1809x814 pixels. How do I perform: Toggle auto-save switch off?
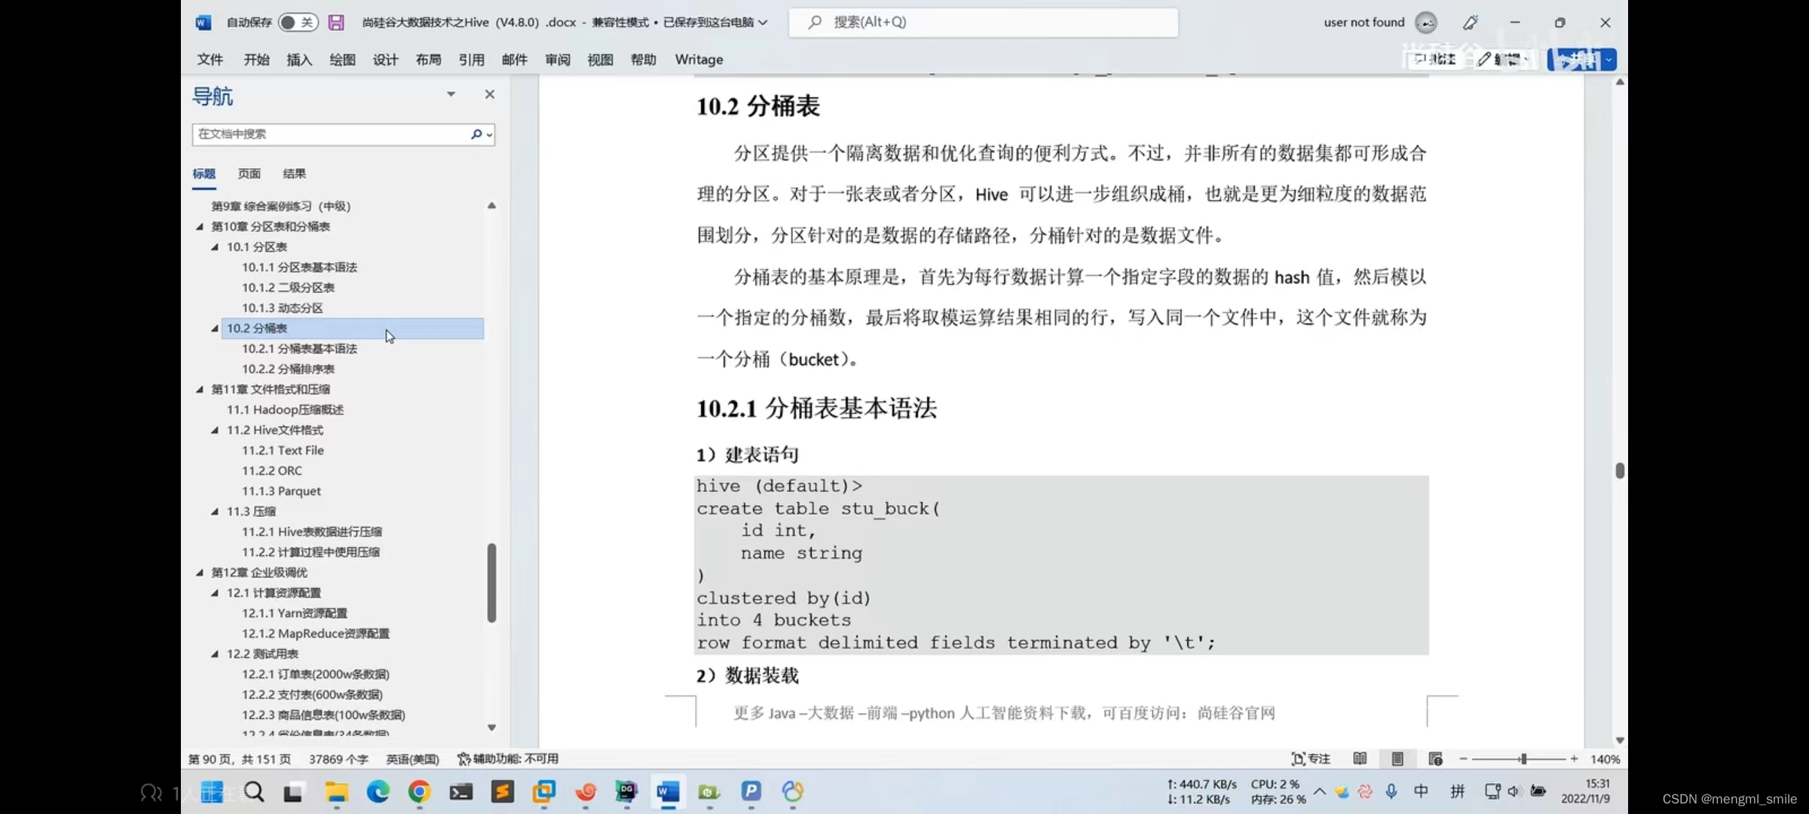(x=296, y=21)
